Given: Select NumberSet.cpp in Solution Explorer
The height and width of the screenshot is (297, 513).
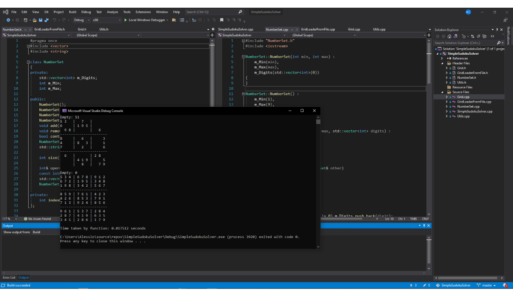Looking at the screenshot, I should pos(468,106).
